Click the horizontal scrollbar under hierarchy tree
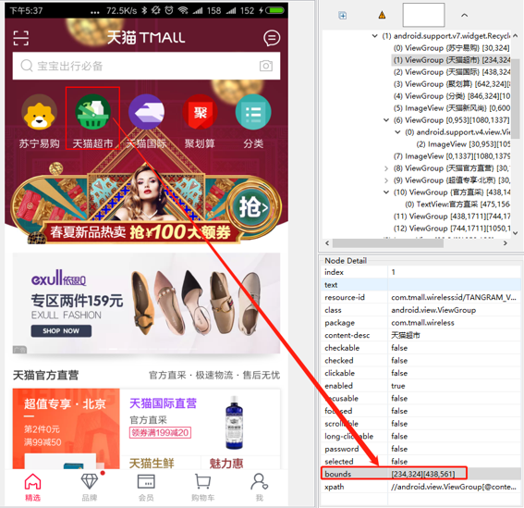The image size is (524, 508). 387,243
